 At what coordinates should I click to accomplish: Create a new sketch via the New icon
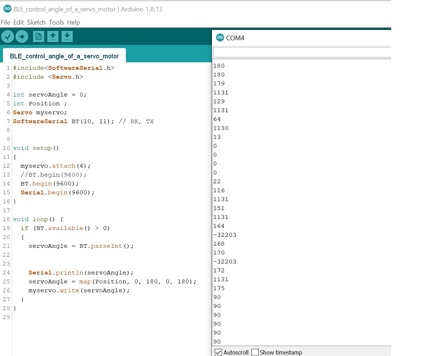(38, 36)
